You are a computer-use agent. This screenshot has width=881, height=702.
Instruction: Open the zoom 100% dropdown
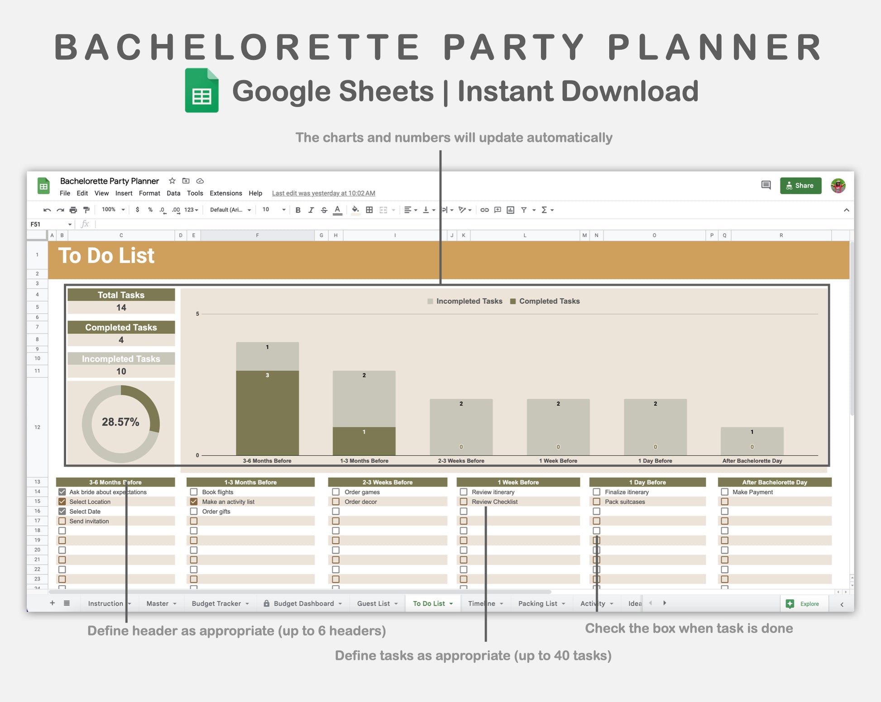[113, 210]
